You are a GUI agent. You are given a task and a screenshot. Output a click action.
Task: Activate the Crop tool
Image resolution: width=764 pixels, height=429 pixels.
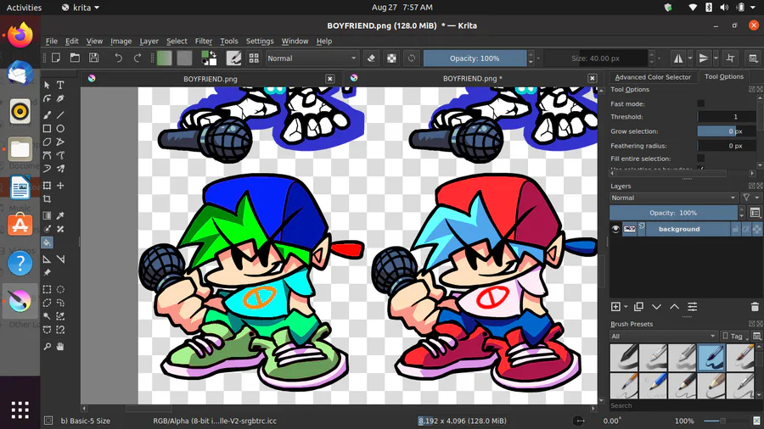coord(47,199)
